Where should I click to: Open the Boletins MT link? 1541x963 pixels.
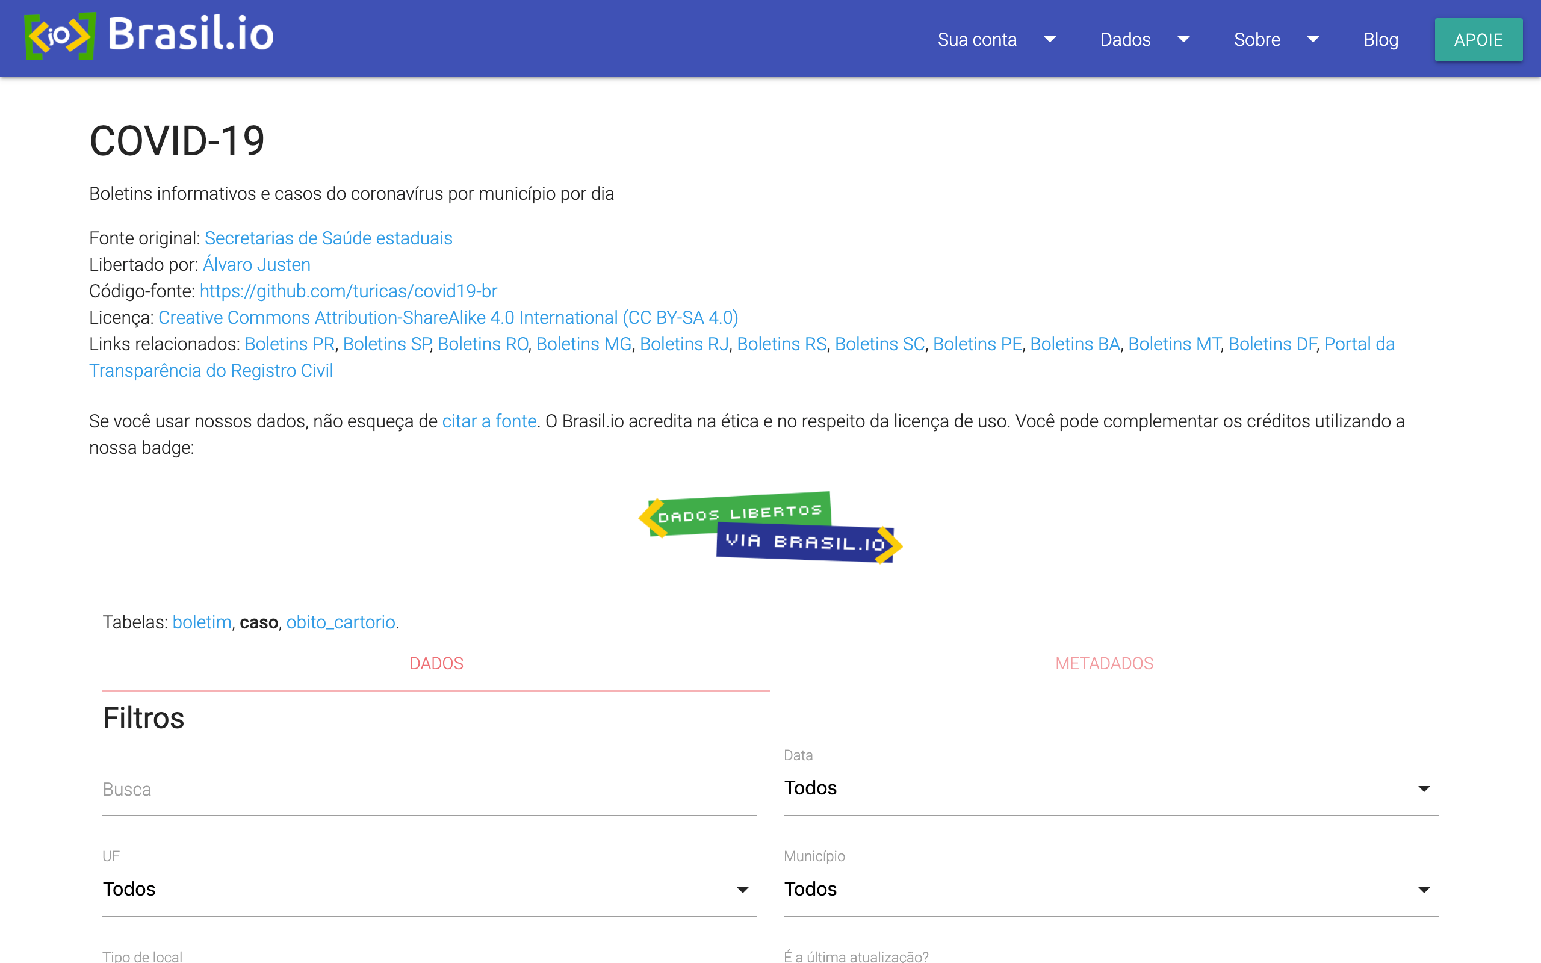pos(1174,344)
